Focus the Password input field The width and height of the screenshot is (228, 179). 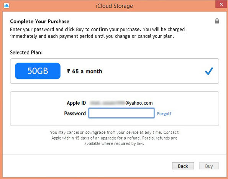[x=121, y=113]
